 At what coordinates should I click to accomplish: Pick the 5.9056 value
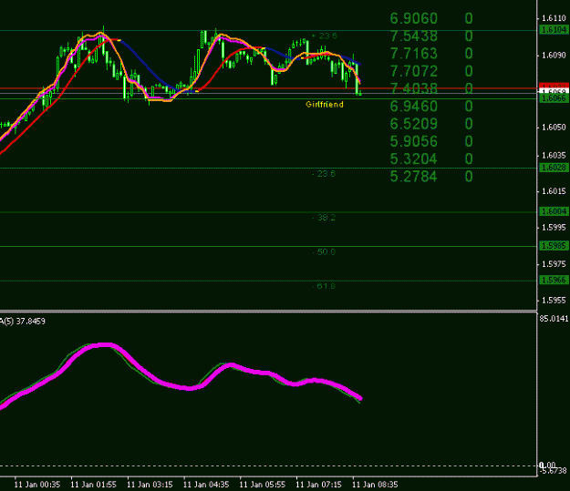coord(414,141)
